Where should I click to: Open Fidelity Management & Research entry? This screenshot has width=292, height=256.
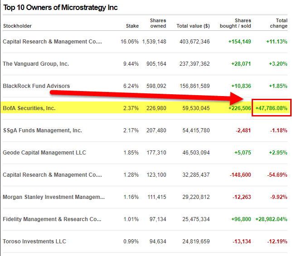[x=52, y=219]
